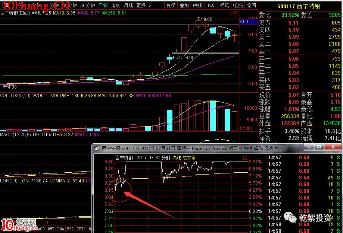Click the 9.06 high price annotation
Viewport: 343px width, 233px height.
click(208, 19)
